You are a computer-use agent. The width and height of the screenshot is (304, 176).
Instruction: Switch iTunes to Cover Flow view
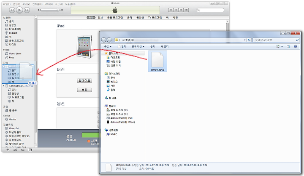(186, 10)
